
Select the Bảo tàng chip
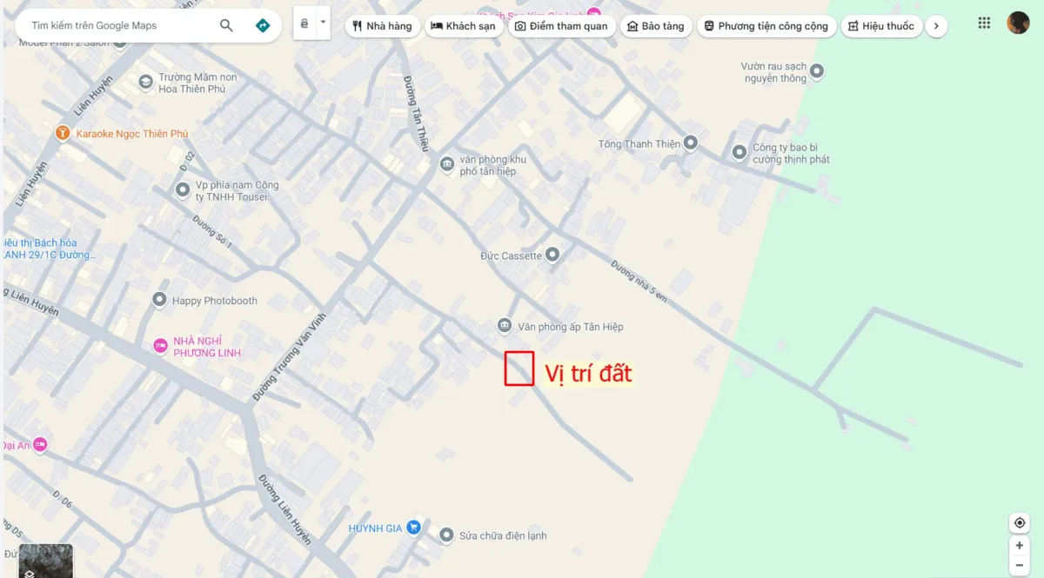coord(656,26)
